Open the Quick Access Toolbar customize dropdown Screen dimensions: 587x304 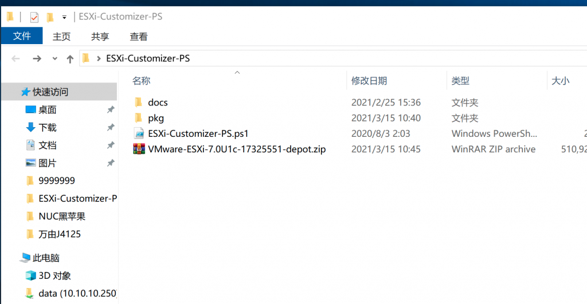pos(64,17)
